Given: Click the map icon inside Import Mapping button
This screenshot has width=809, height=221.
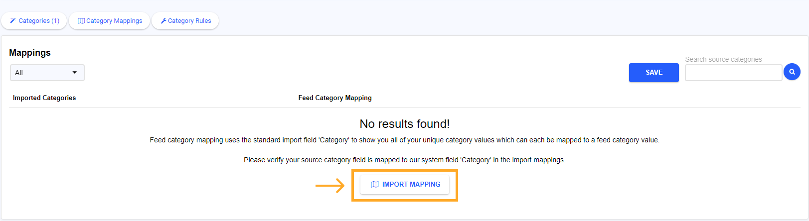Looking at the screenshot, I should click(375, 184).
